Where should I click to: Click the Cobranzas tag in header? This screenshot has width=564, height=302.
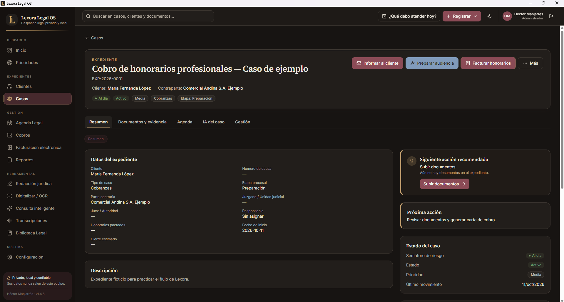pyautogui.click(x=163, y=98)
